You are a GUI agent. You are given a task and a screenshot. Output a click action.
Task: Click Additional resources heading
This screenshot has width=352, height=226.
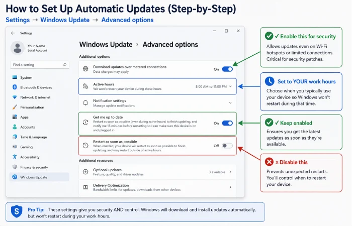click(96, 160)
